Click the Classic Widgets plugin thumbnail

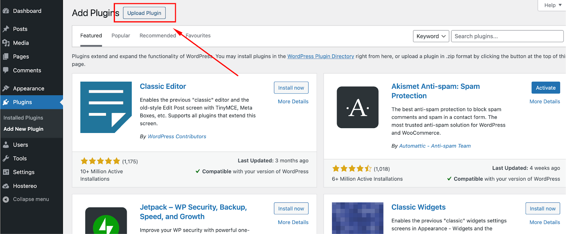pos(358,218)
